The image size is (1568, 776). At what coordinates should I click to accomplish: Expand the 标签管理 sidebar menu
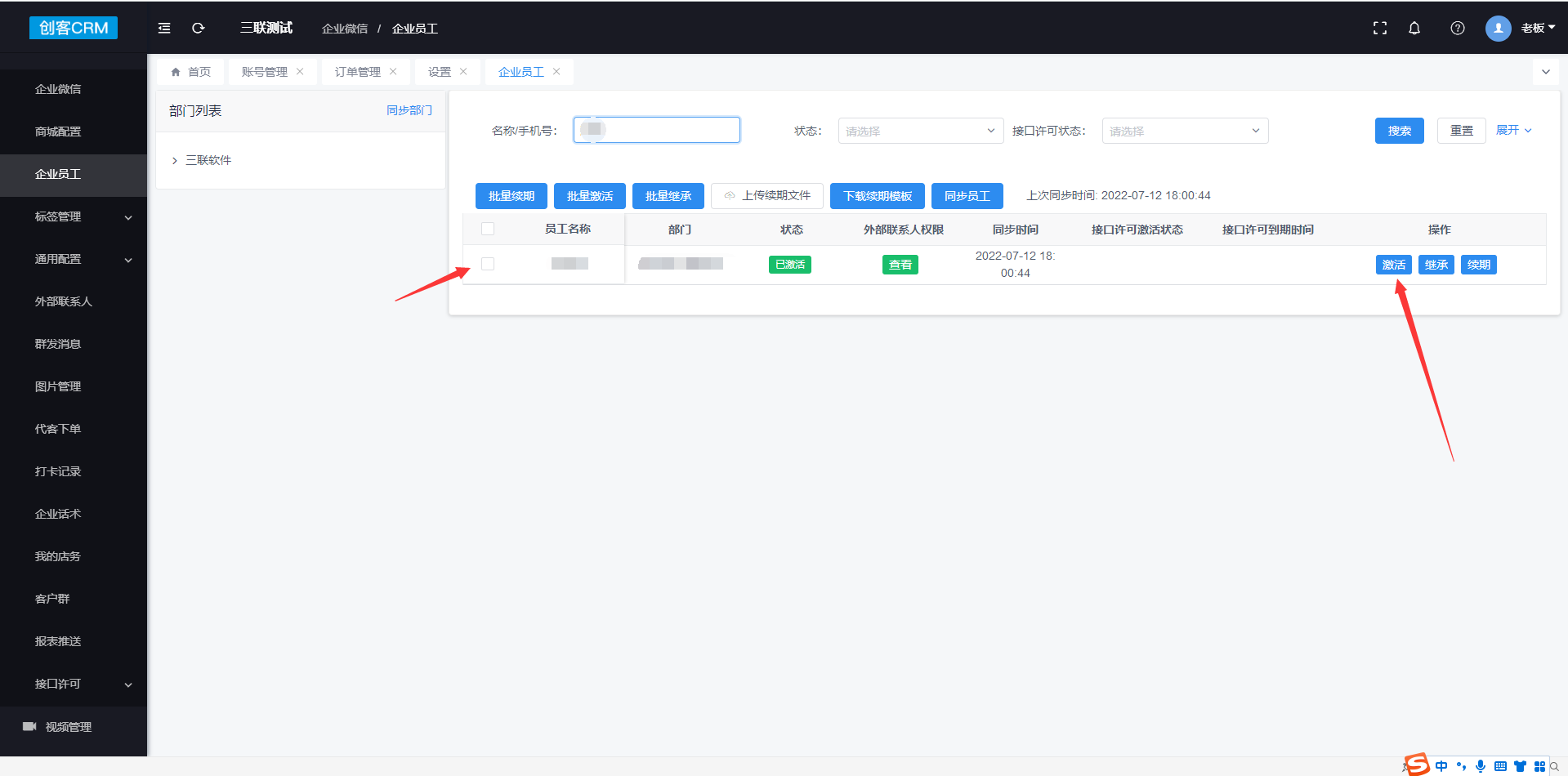pos(74,216)
